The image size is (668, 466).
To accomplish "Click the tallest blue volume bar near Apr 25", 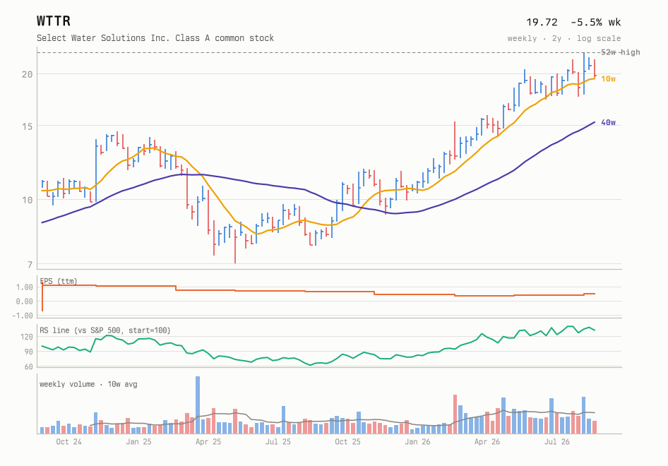I will [x=198, y=405].
